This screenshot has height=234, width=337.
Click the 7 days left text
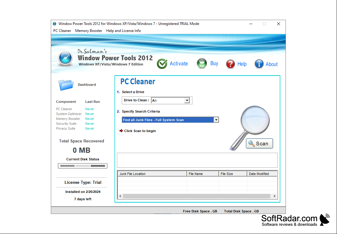[83, 199]
